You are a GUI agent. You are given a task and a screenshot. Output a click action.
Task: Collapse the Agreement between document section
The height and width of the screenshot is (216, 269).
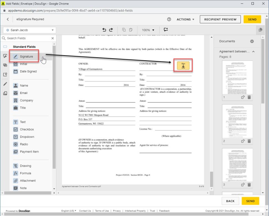[254, 51]
